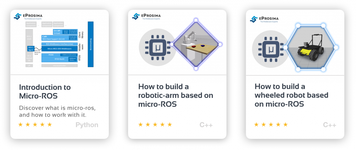This screenshot has height=150, width=356.
Task: Click third star on wheeled robot card rating
Action: coord(271,124)
